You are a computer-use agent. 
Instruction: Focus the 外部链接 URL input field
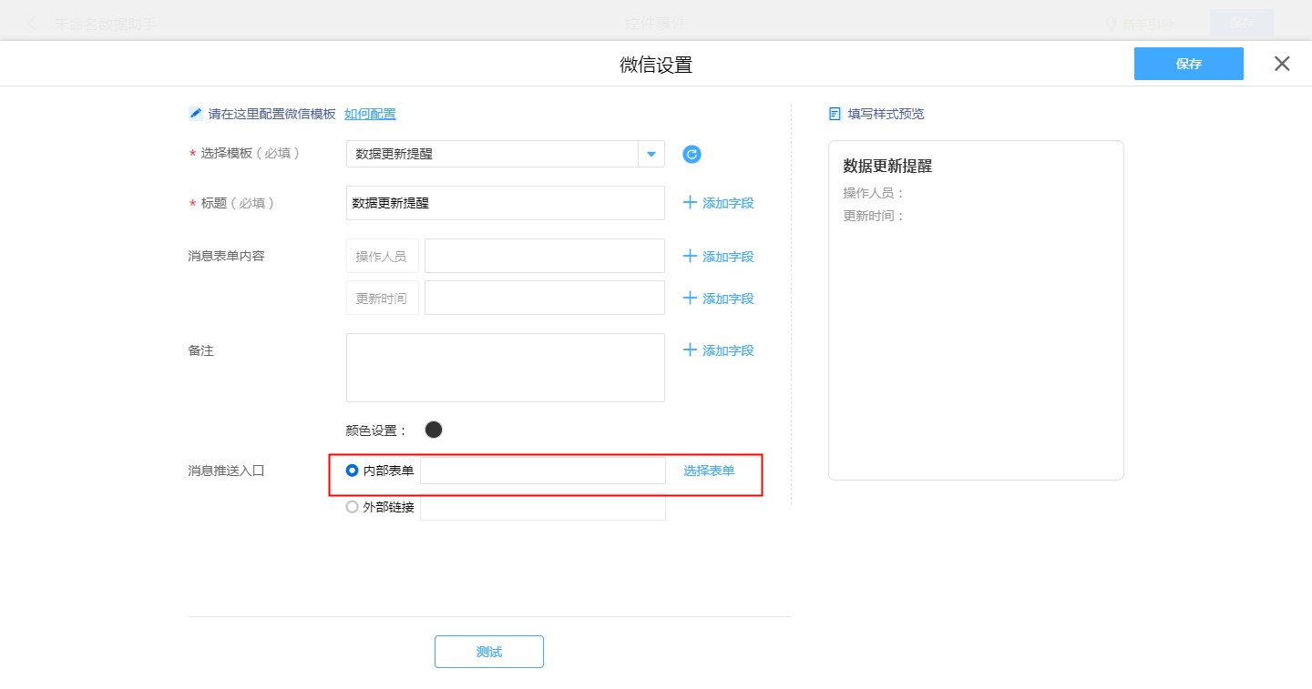(x=542, y=508)
